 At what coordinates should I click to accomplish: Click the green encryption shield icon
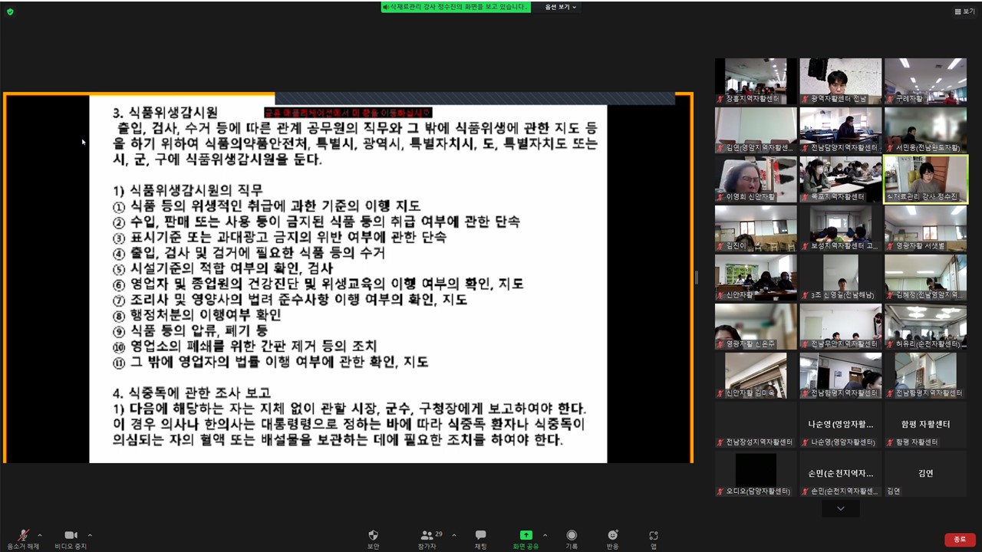coord(10,11)
